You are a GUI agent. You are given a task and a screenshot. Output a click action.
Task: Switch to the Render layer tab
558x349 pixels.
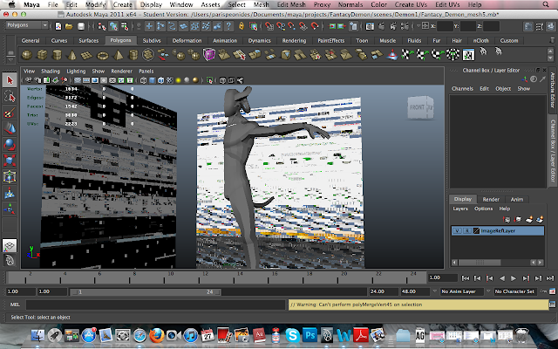(x=491, y=198)
